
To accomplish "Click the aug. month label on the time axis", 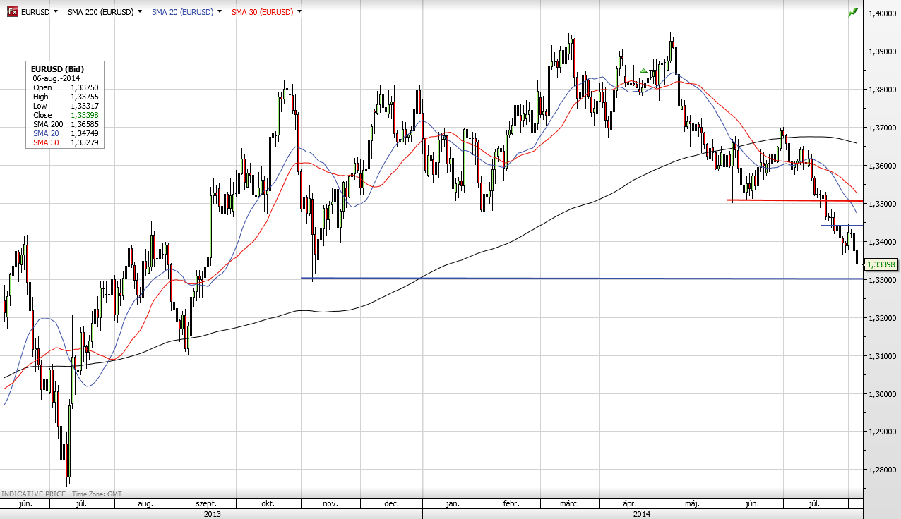I will [x=145, y=504].
